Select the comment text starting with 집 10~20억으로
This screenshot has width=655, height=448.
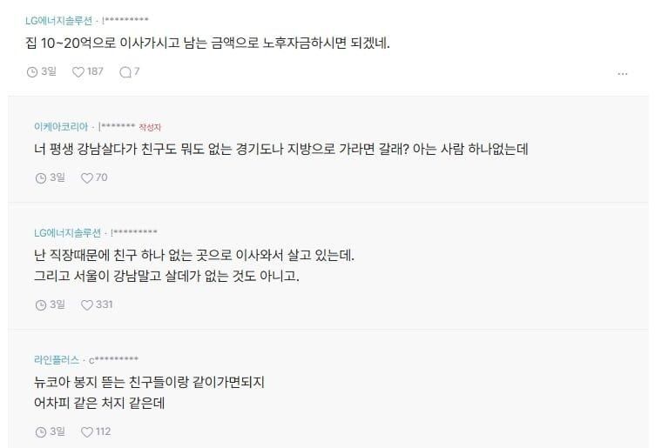(207, 43)
